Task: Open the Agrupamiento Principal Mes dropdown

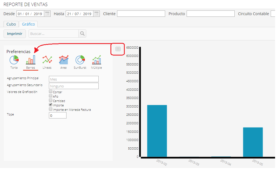Action: click(x=74, y=79)
